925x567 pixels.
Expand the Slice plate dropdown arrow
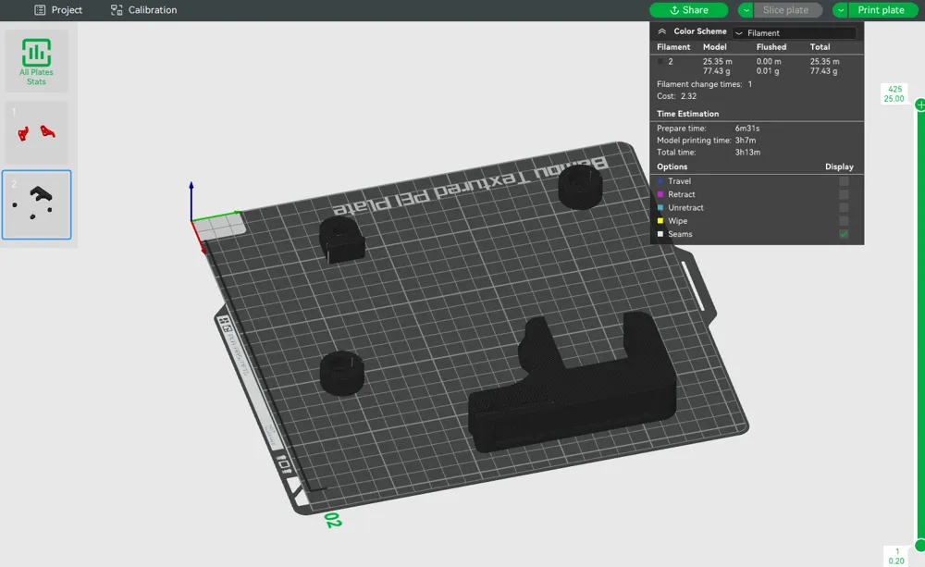746,10
